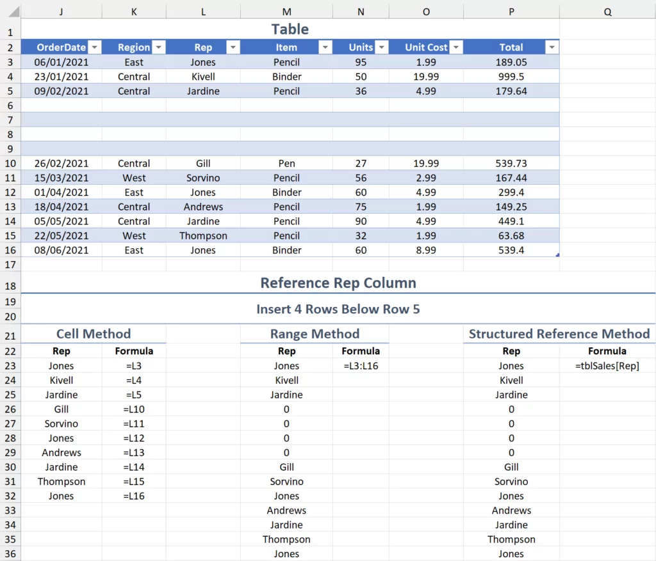Open the OrderDate filter dropdown

click(94, 47)
